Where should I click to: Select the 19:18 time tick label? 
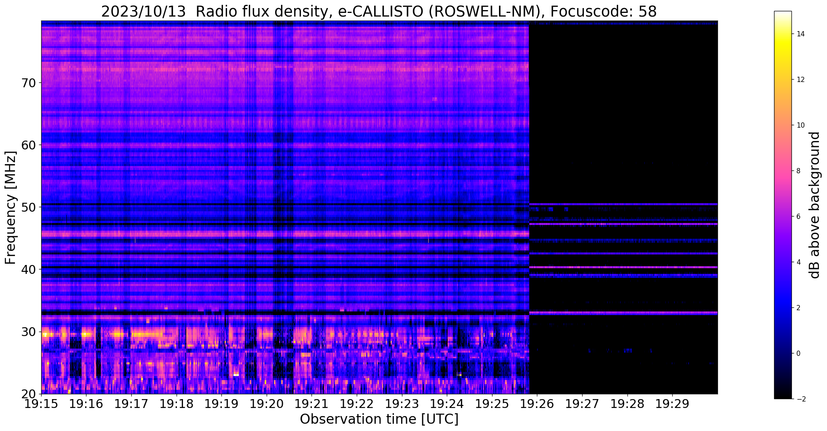[x=176, y=404]
